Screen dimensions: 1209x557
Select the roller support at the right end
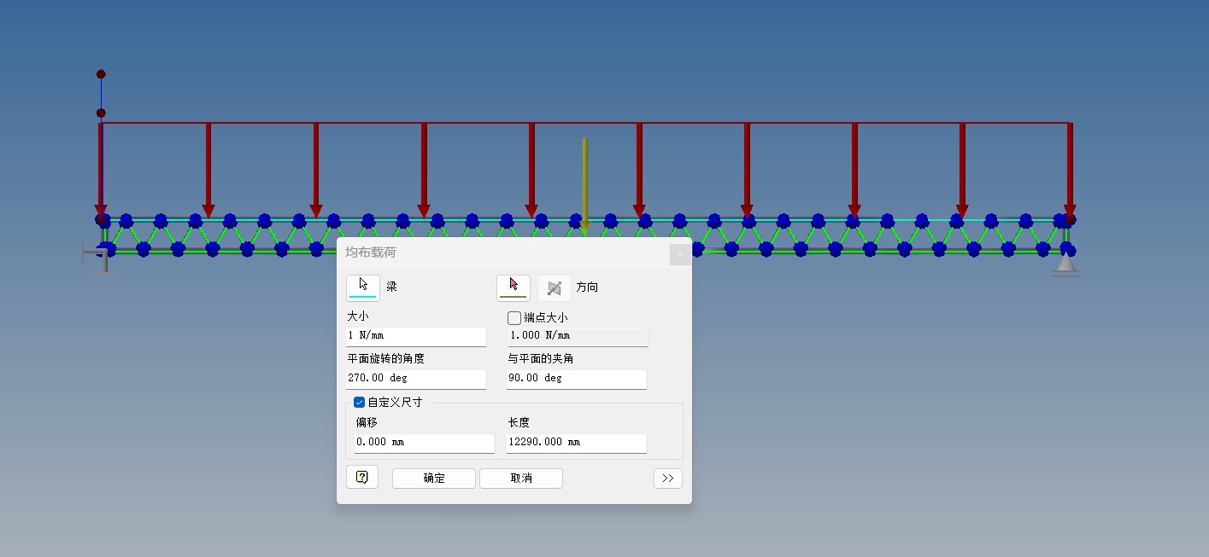1067,264
